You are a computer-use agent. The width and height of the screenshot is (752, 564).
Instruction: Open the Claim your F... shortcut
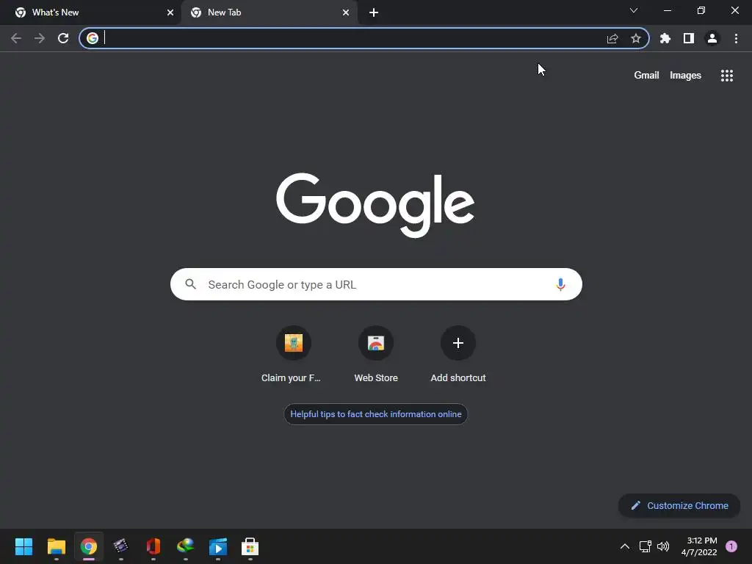tap(294, 355)
